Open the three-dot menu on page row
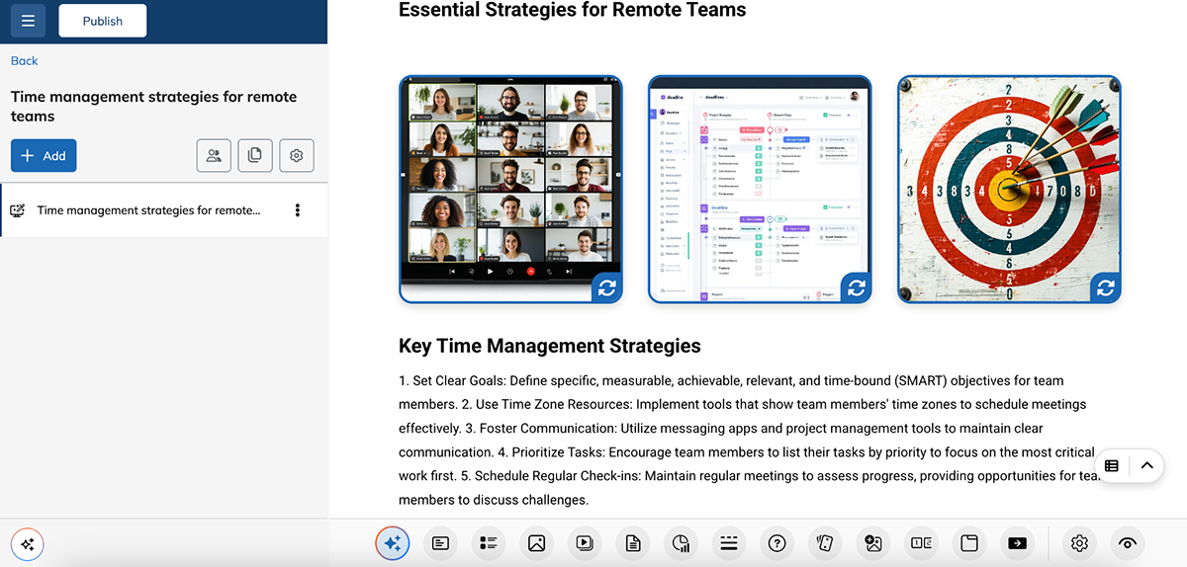The height and width of the screenshot is (567, 1187). tap(298, 210)
